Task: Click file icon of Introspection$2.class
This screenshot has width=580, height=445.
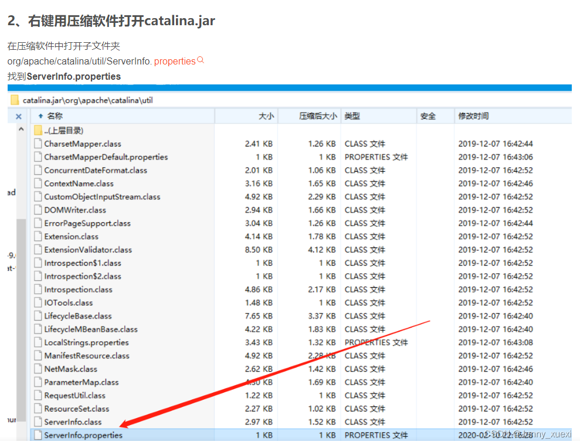Action: click(38, 276)
